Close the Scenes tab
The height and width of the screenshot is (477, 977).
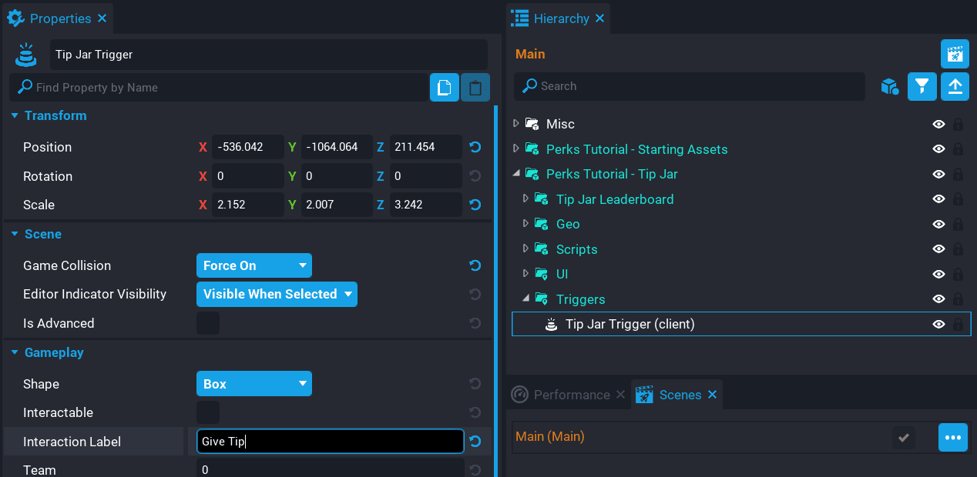pyautogui.click(x=712, y=395)
